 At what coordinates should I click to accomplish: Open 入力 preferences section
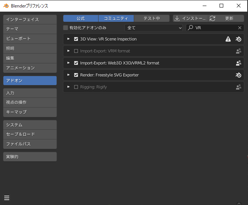30,93
